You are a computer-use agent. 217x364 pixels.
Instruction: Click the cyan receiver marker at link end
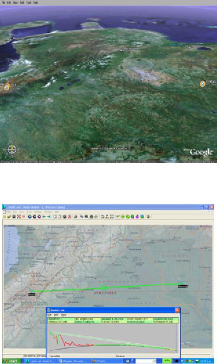[183, 283]
